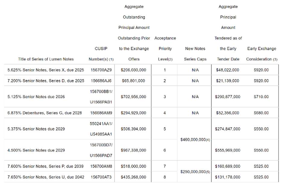The height and width of the screenshot is (186, 291).
Task: Select the $250,000,000 series cap value
Action: click(195, 172)
